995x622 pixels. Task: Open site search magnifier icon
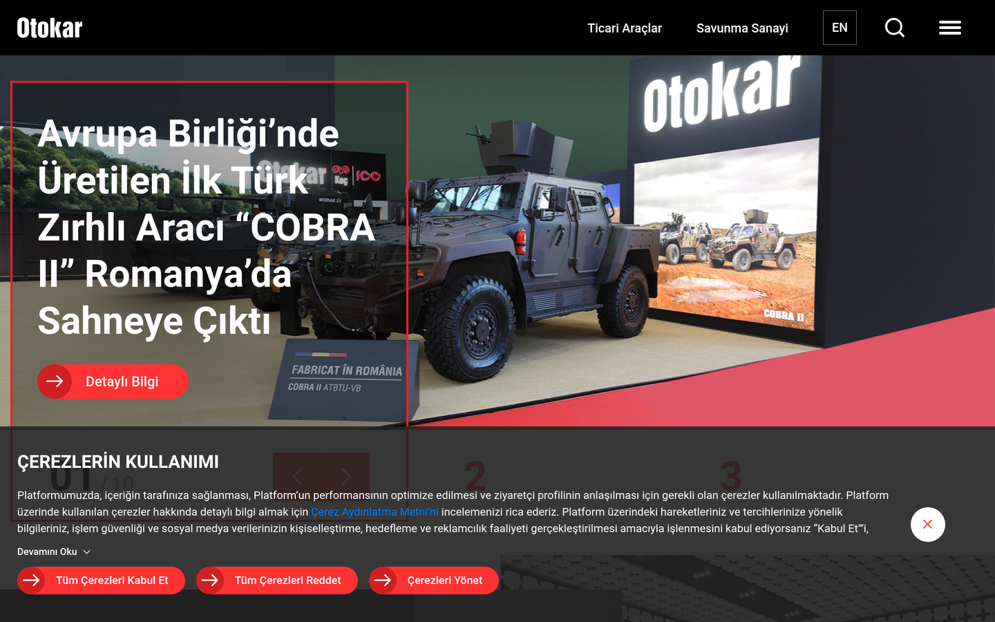coord(895,28)
